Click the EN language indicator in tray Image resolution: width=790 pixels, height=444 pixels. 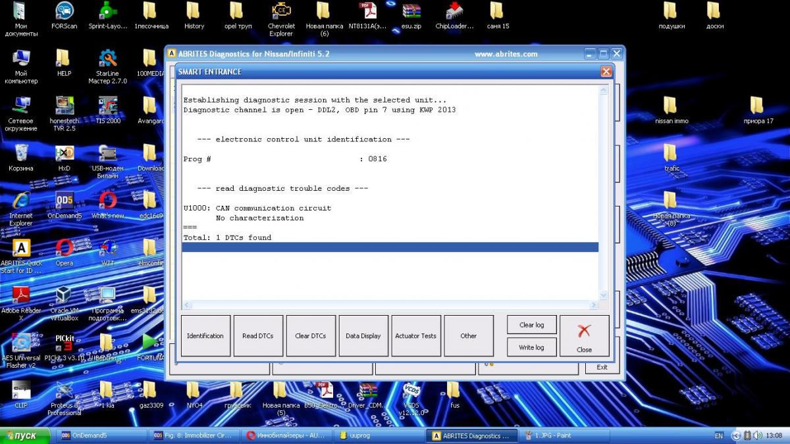click(718, 435)
